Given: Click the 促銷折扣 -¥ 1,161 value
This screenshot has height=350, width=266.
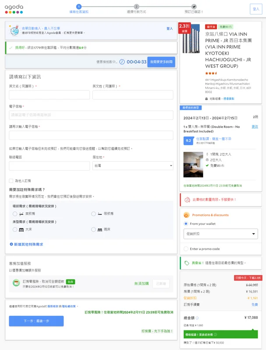Looking at the screenshot, I should tap(252, 298).
